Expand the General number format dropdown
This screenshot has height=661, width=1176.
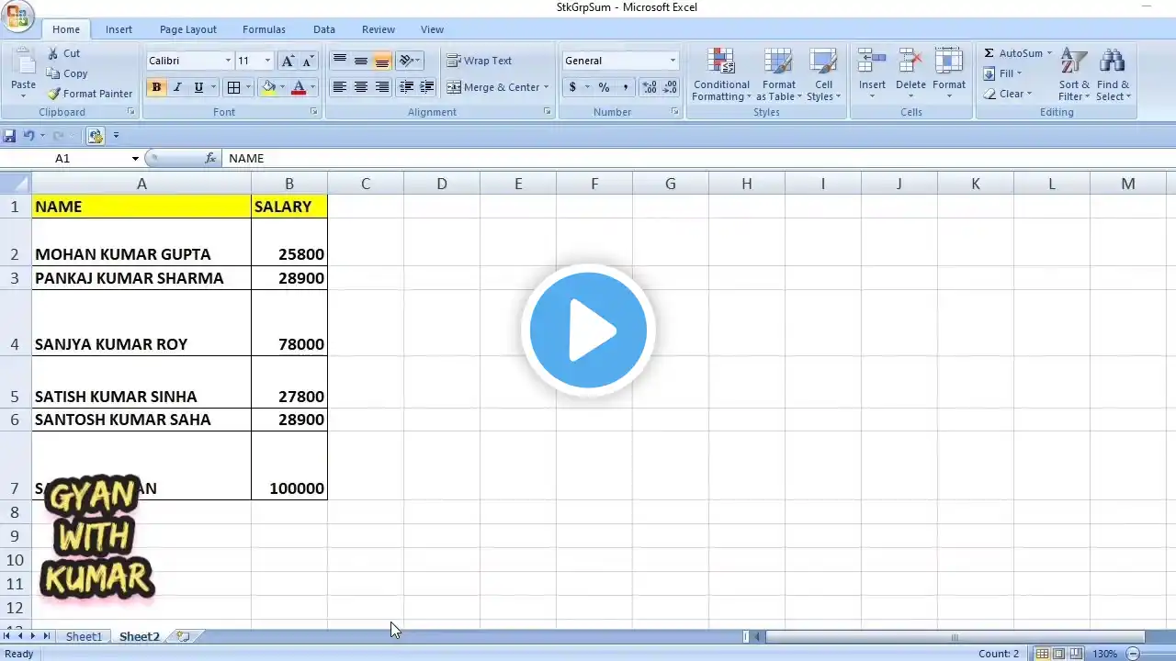(673, 61)
